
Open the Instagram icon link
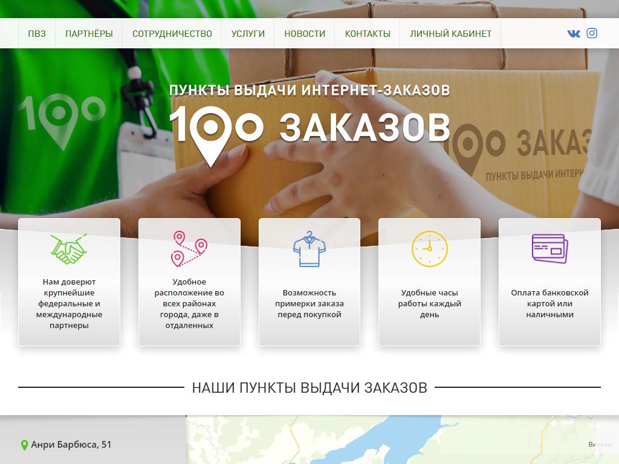click(x=592, y=33)
